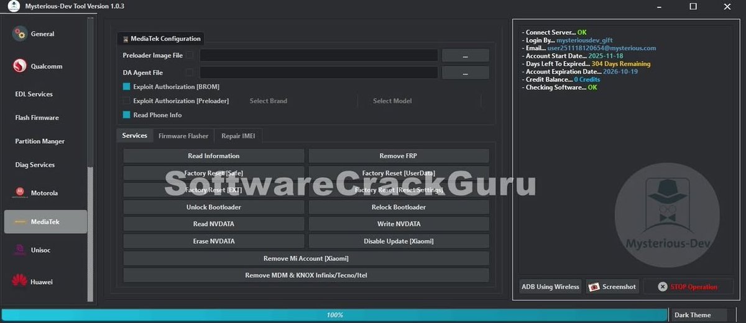Select the MediaTek sidebar entry
This screenshot has width=746, height=323.
45,221
